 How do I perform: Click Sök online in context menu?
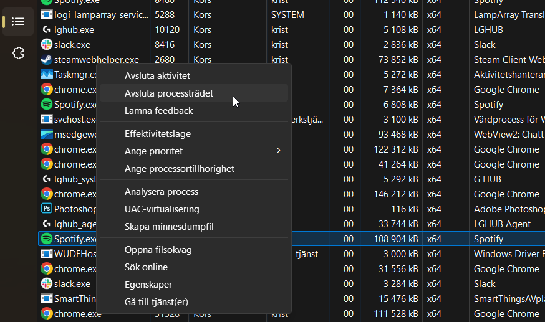point(146,267)
